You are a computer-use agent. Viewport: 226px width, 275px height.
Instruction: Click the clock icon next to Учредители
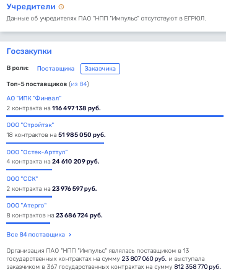coord(61,7)
